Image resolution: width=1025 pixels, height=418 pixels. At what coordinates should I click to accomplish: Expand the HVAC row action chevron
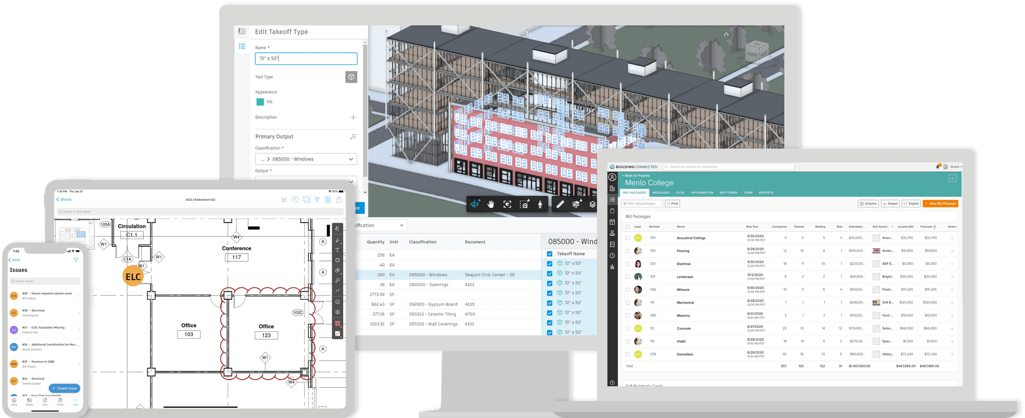[x=952, y=341]
